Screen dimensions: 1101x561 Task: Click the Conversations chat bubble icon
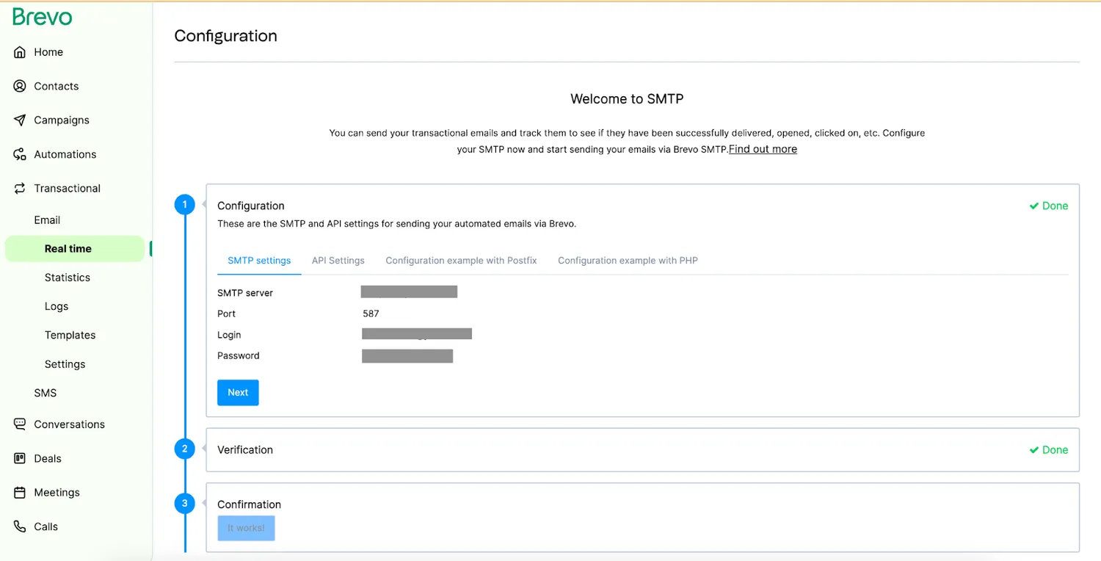[x=20, y=424]
